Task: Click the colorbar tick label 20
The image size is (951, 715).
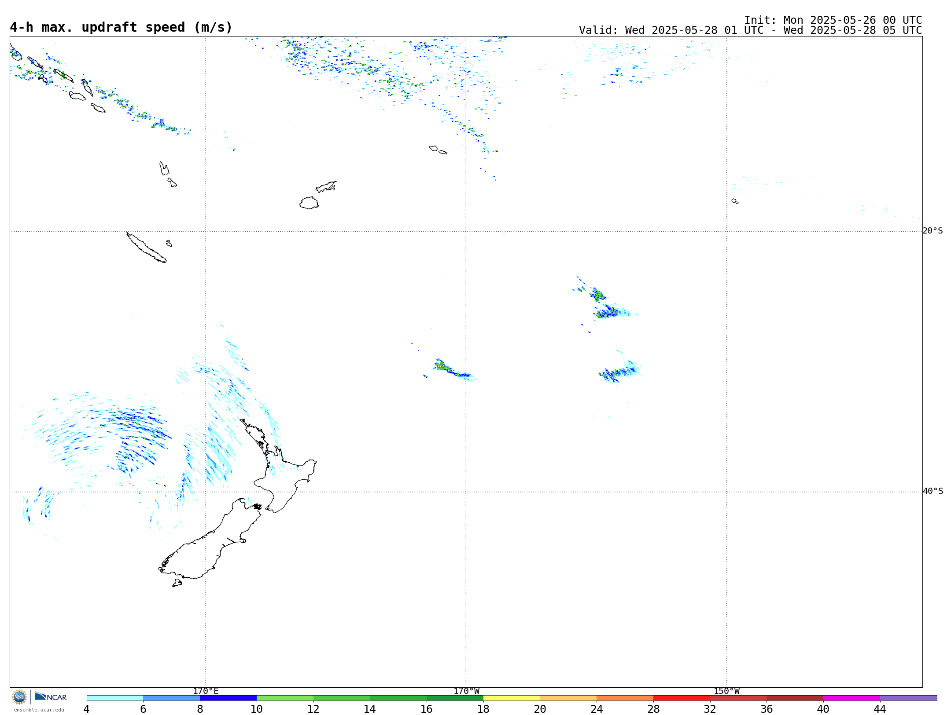Action: [540, 709]
